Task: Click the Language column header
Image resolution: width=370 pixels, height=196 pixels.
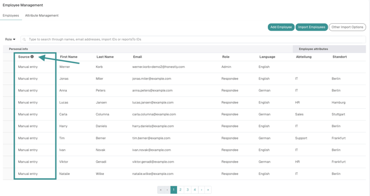Action: (x=267, y=57)
